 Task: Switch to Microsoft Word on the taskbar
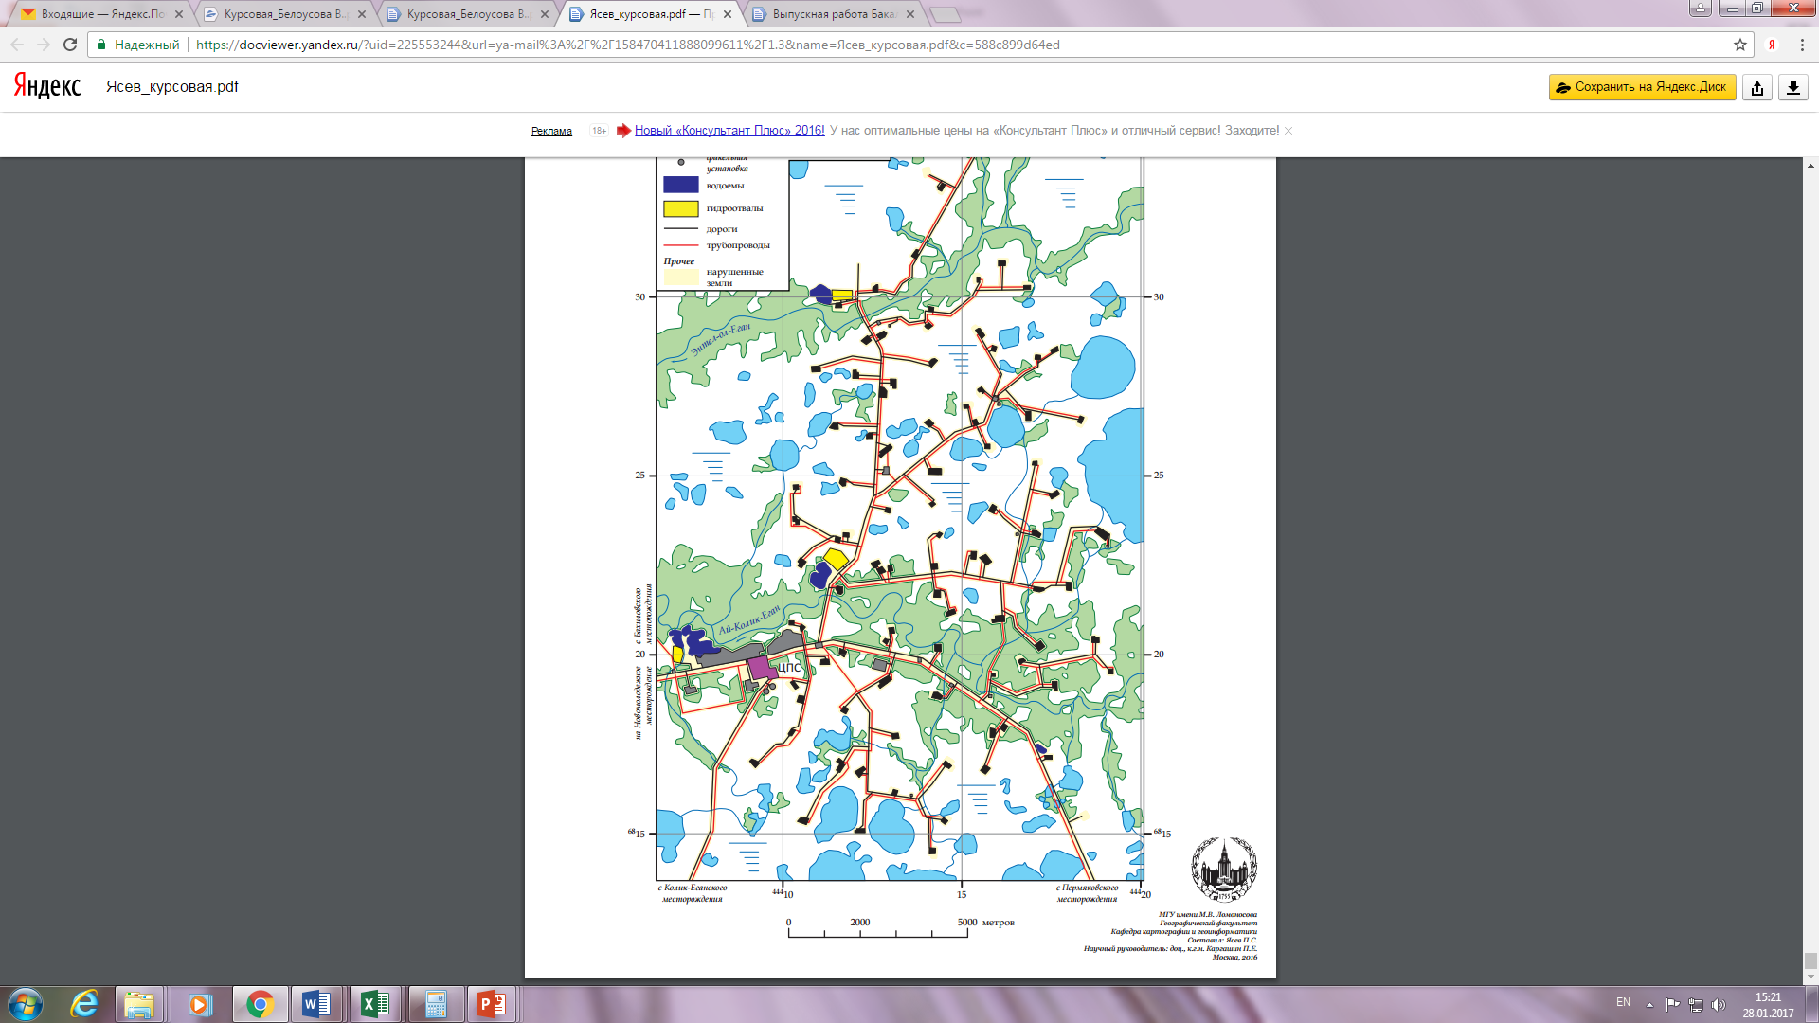click(316, 1004)
